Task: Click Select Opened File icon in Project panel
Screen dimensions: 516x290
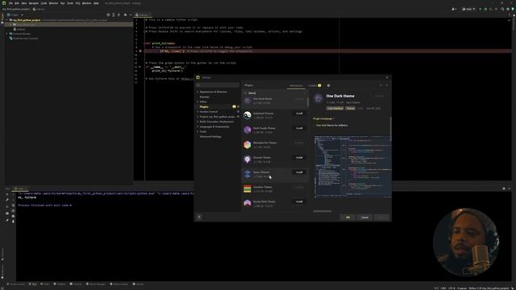Action: pyautogui.click(x=108, y=14)
